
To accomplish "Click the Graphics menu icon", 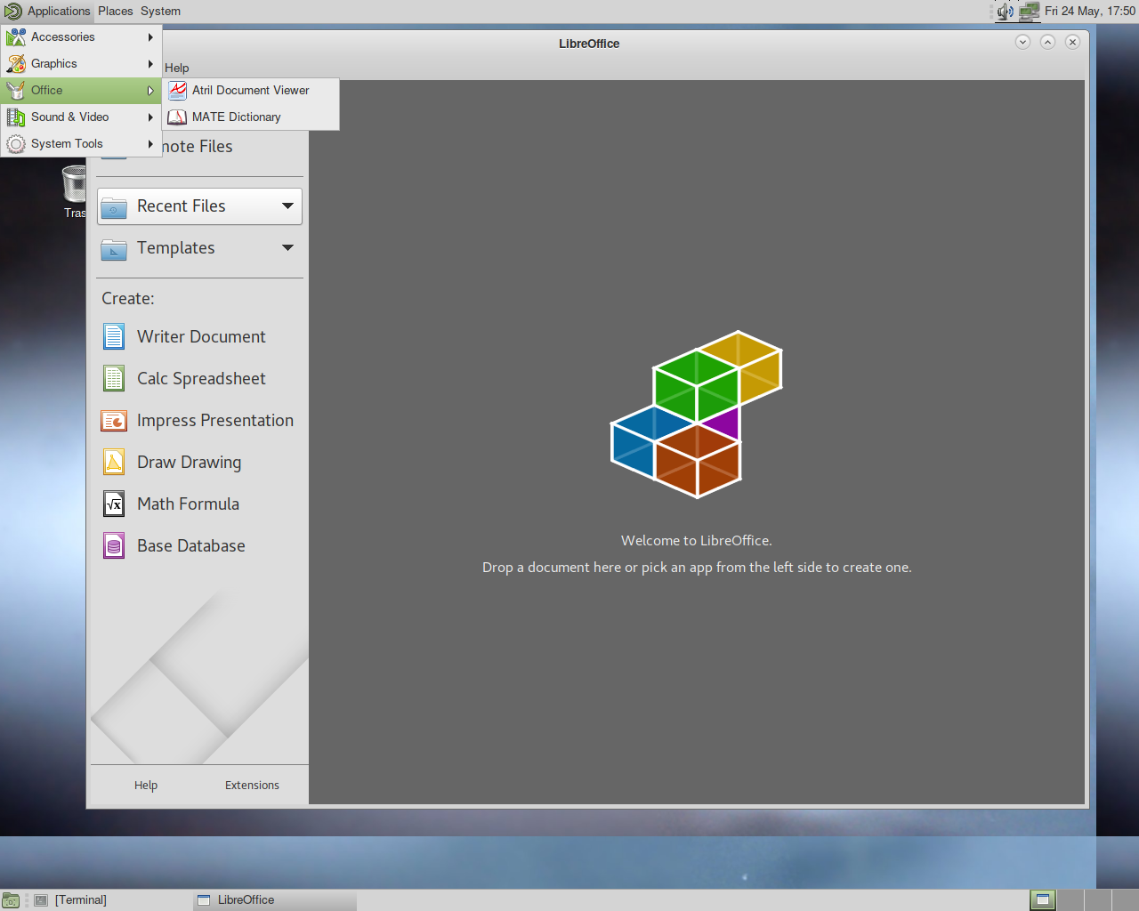I will point(16,63).
